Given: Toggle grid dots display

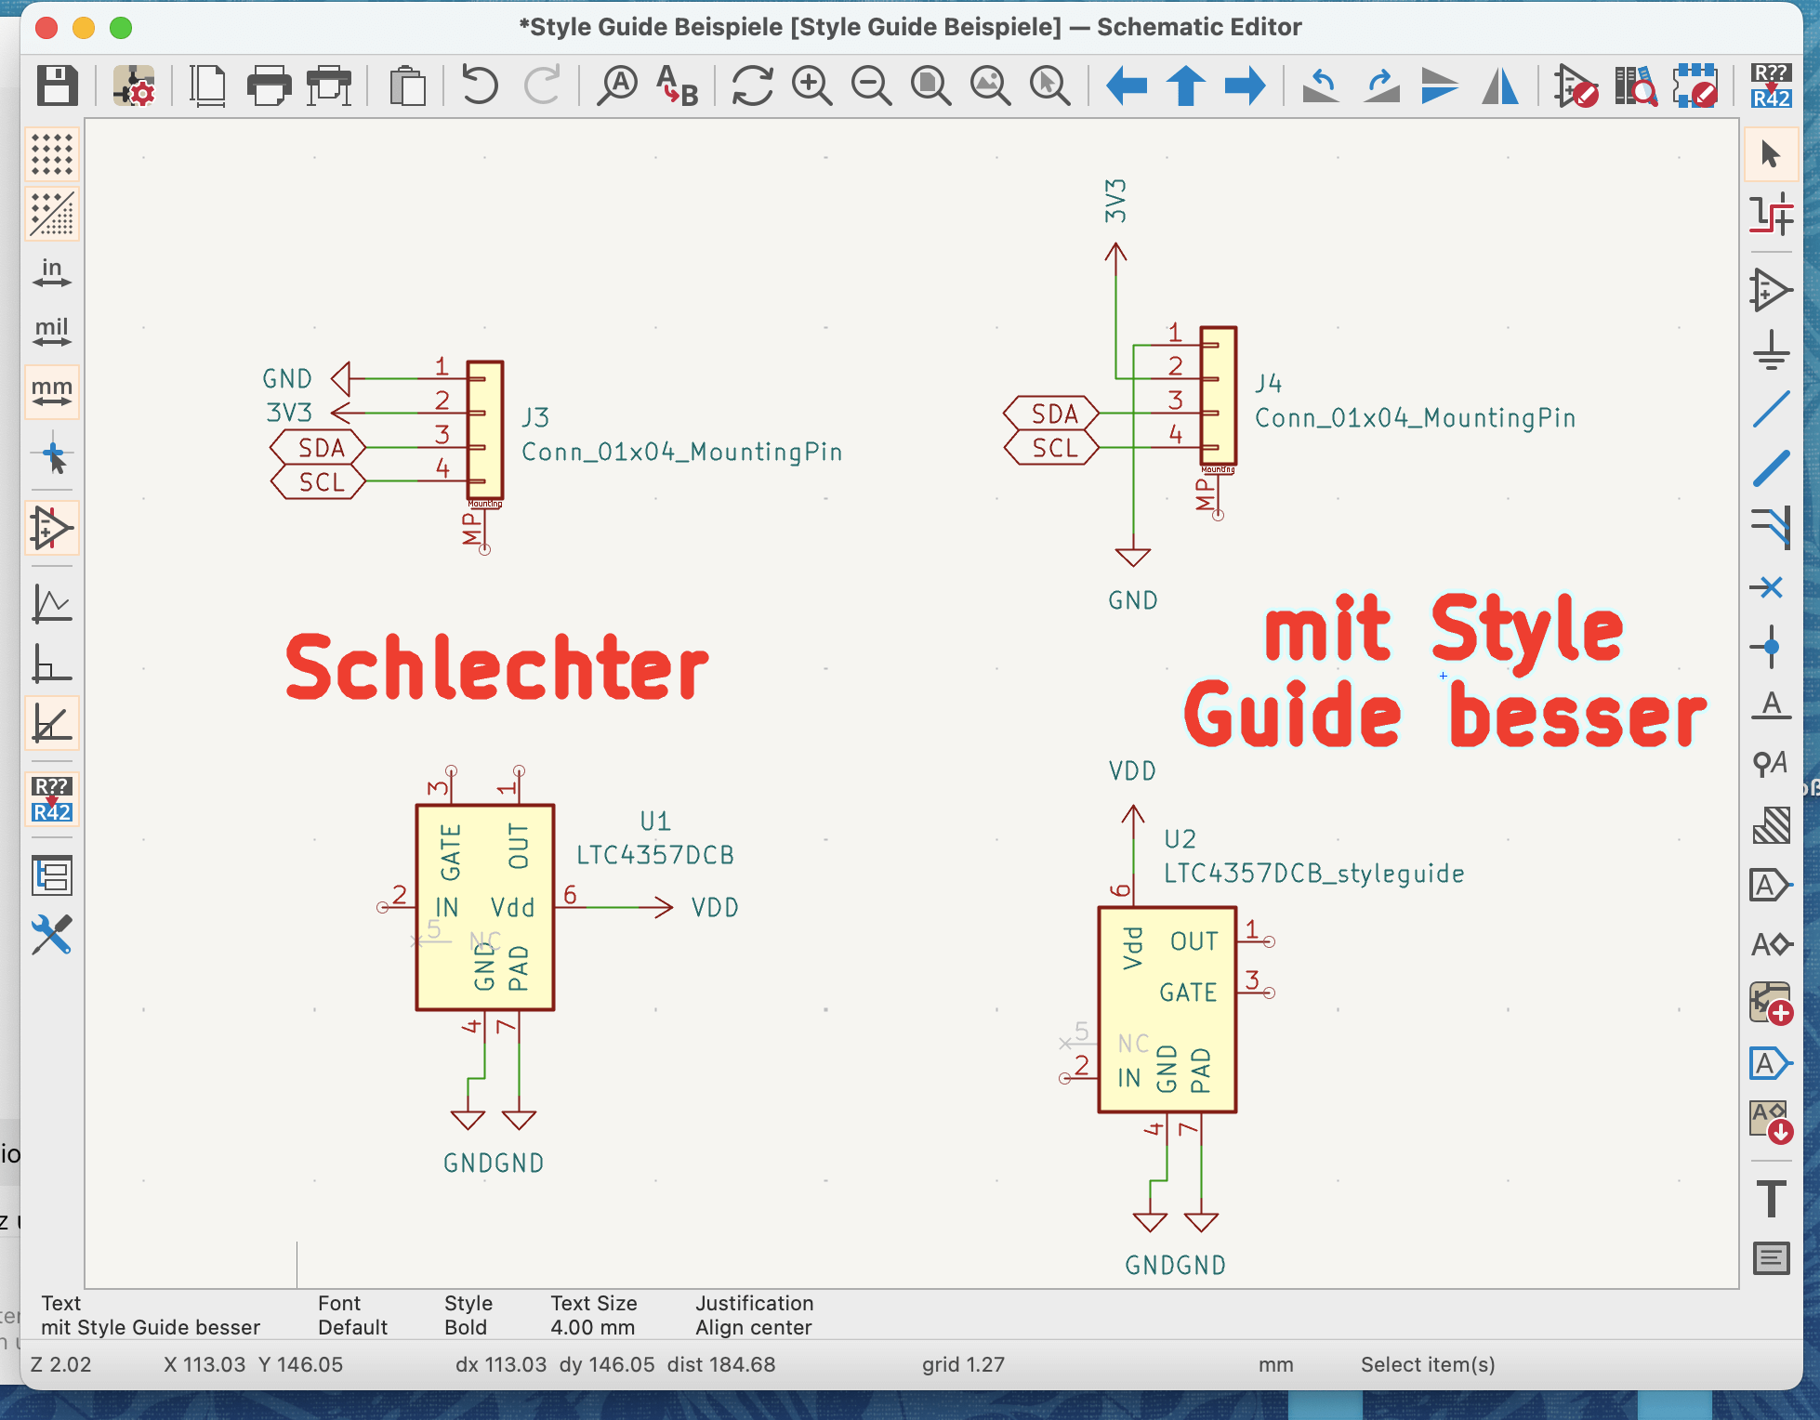Looking at the screenshot, I should point(52,154).
